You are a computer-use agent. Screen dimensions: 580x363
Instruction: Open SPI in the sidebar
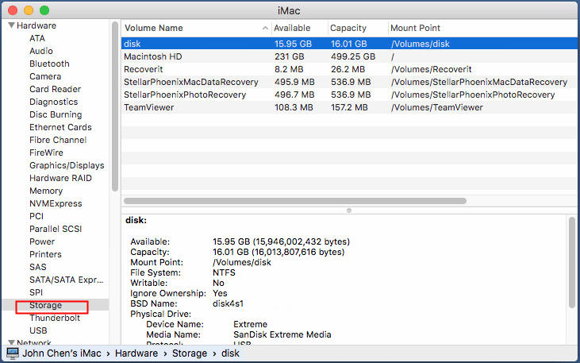coord(36,292)
